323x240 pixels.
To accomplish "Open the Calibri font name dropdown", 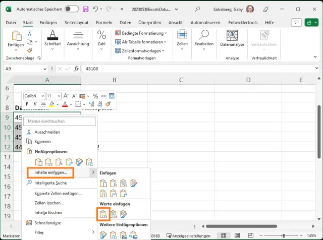I will [33, 96].
